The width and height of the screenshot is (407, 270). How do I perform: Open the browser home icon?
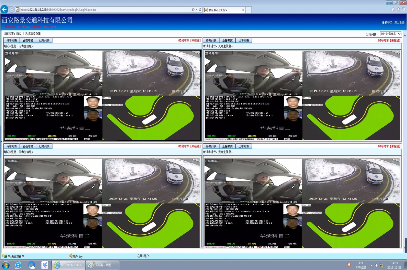pyautogui.click(x=393, y=10)
